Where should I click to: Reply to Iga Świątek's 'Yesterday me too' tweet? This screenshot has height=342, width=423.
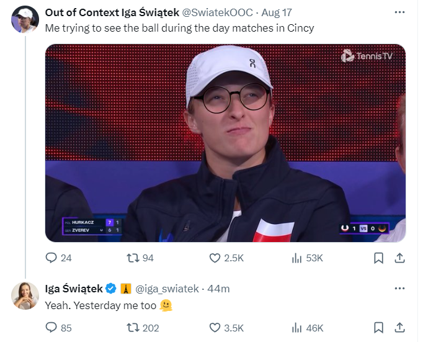click(51, 328)
